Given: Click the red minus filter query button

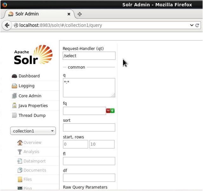Looking at the screenshot, I should (x=108, y=111).
